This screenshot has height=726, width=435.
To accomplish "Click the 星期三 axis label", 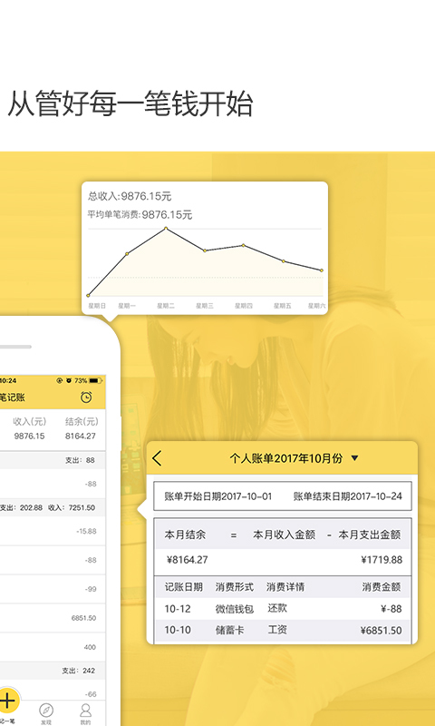I will [204, 306].
